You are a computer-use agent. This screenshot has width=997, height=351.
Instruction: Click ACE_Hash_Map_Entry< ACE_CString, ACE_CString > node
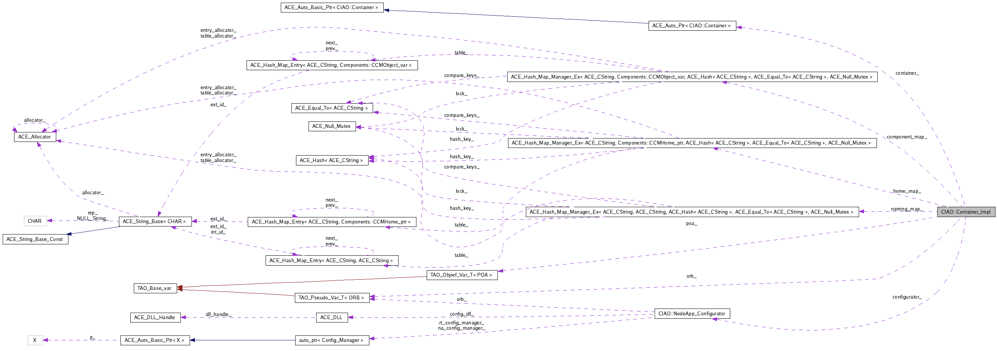(332, 261)
